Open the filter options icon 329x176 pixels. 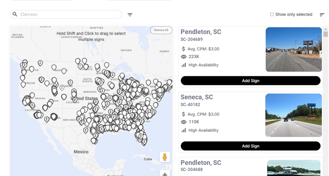click(x=130, y=15)
